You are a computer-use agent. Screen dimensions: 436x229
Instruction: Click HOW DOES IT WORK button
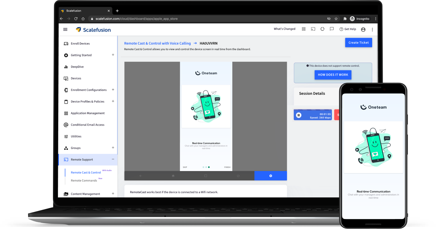pos(333,75)
